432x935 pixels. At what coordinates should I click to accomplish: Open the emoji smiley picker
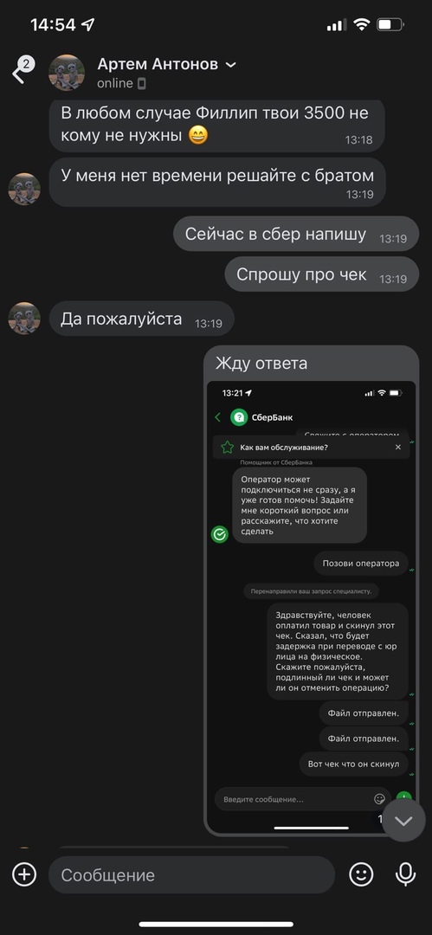(x=361, y=874)
